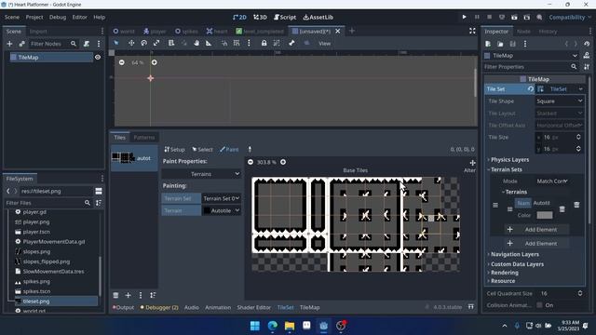Open the Terrain Mode Match Corners dropdown

coord(552,181)
